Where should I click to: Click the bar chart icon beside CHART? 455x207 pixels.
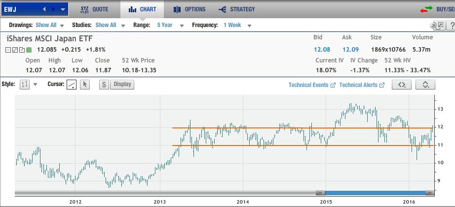point(132,9)
